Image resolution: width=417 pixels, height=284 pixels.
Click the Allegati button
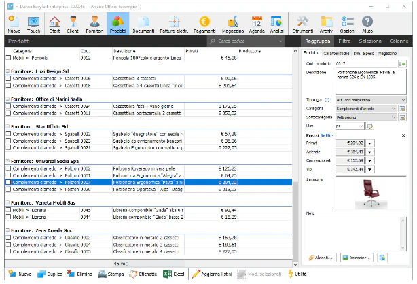tap(321, 258)
